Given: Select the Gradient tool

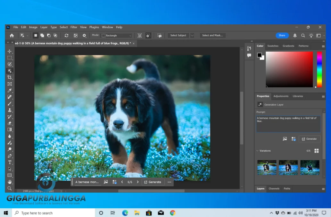Looking at the screenshot, I should point(10,129).
